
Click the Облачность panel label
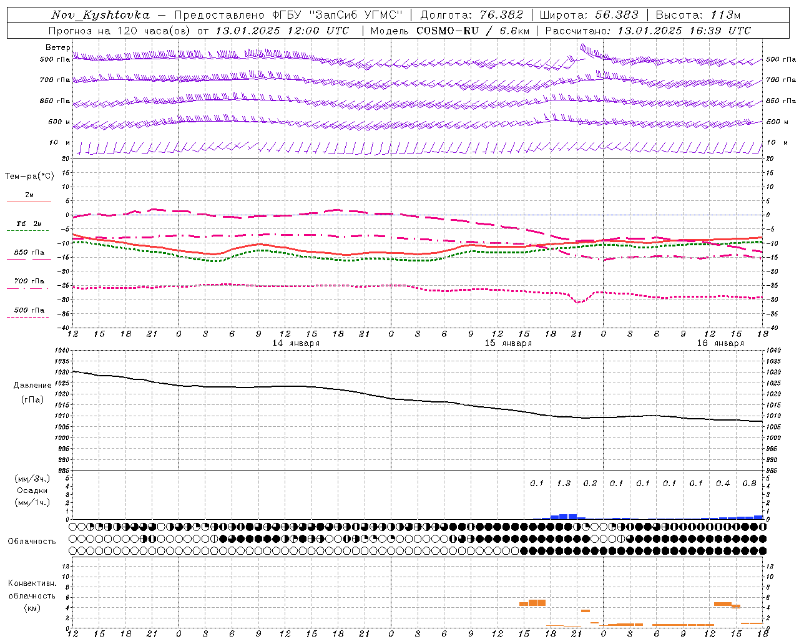32,542
